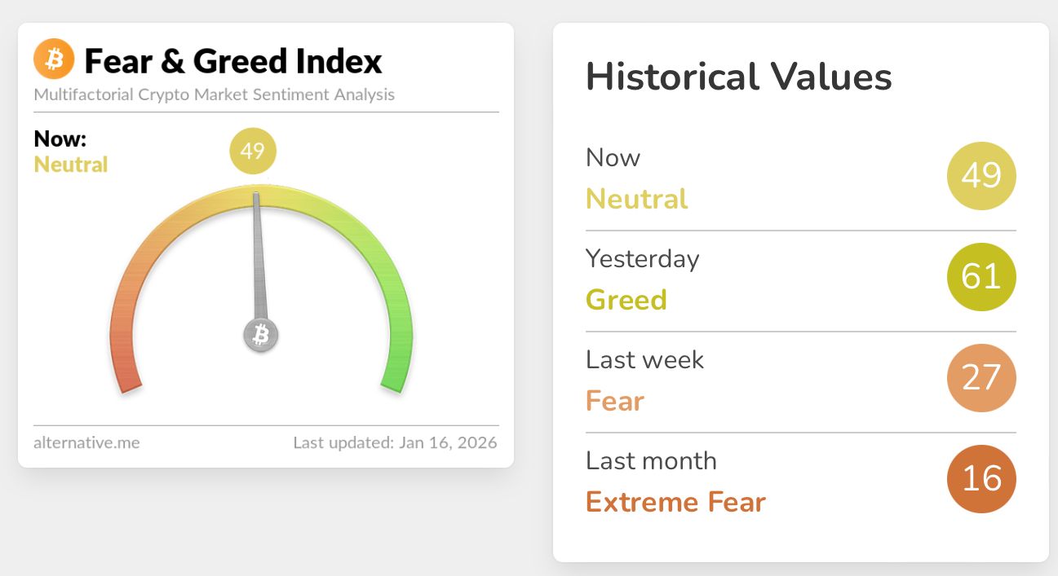Click the Fear & Greed Index title

[x=233, y=60]
